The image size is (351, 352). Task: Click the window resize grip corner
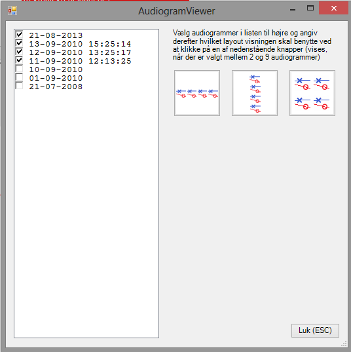click(x=344, y=343)
